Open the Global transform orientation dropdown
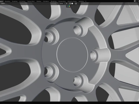 pos(61,3)
